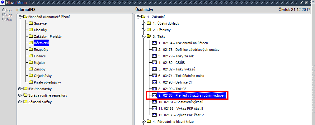Click the Rozpočty folder icon
This screenshot has width=315, height=125.
31,50
